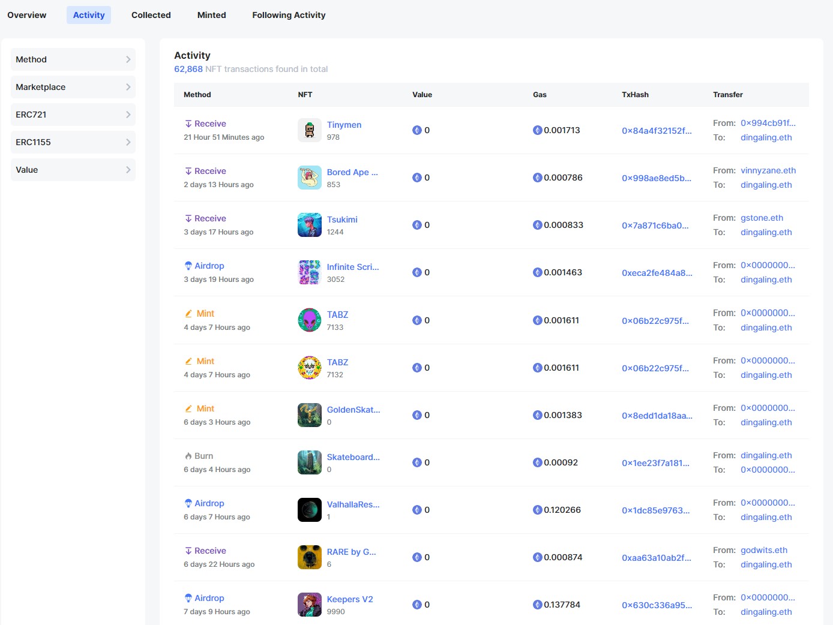Switch to the Collected tab
Image resolution: width=833 pixels, height=625 pixels.
(x=151, y=15)
